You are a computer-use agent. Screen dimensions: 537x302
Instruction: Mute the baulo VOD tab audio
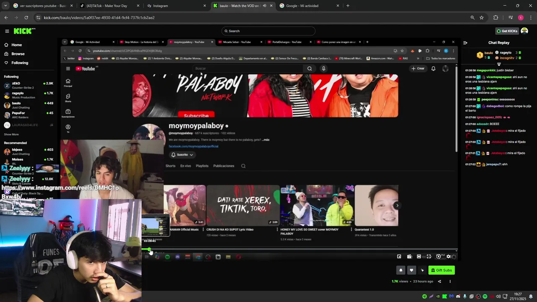pos(264,6)
